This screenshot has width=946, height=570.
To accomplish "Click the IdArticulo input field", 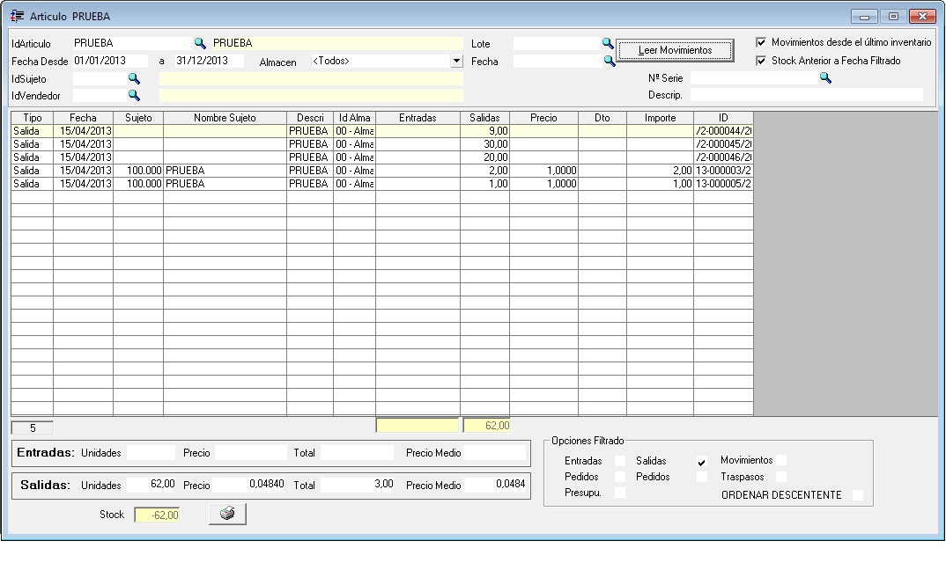I will (132, 43).
